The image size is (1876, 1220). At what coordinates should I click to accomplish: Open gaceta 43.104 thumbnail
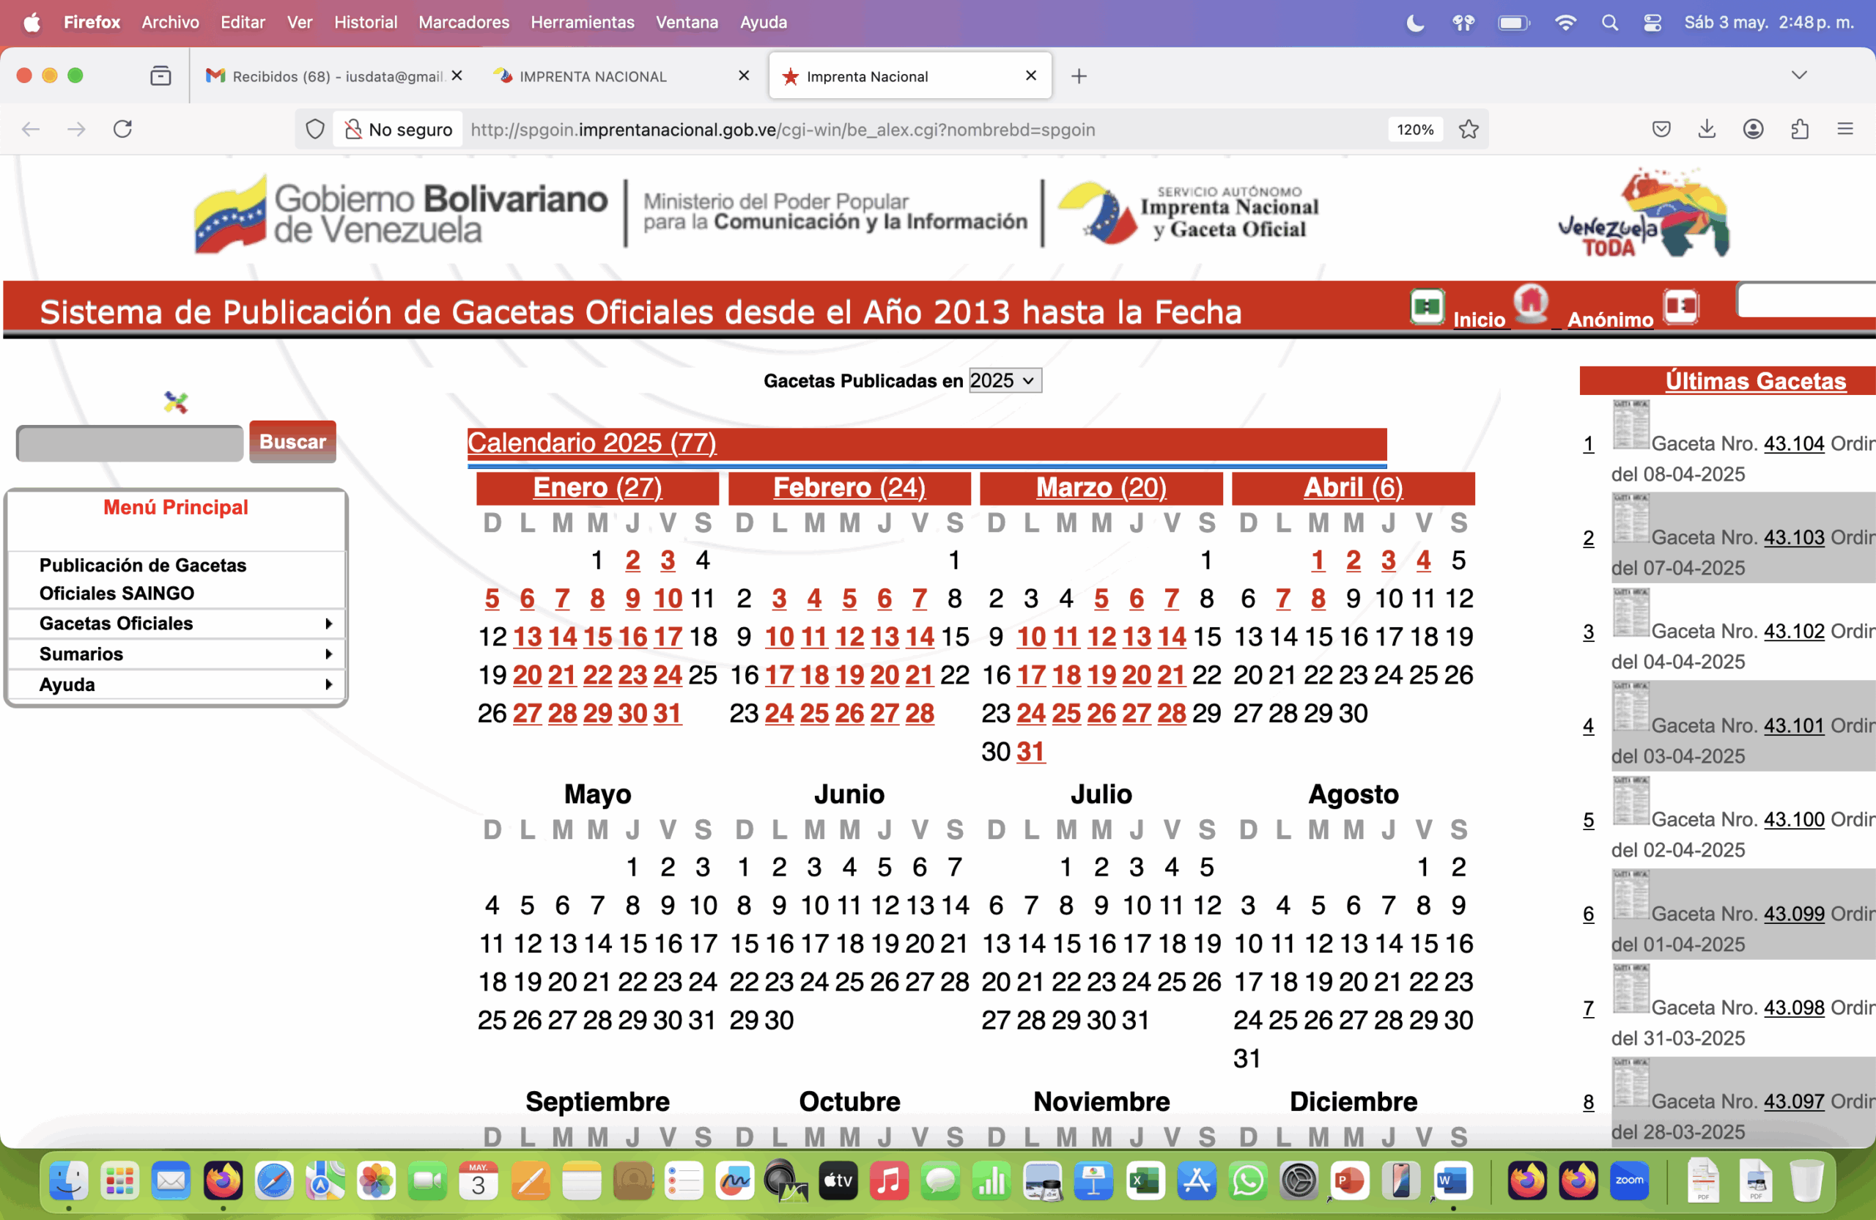(1630, 425)
